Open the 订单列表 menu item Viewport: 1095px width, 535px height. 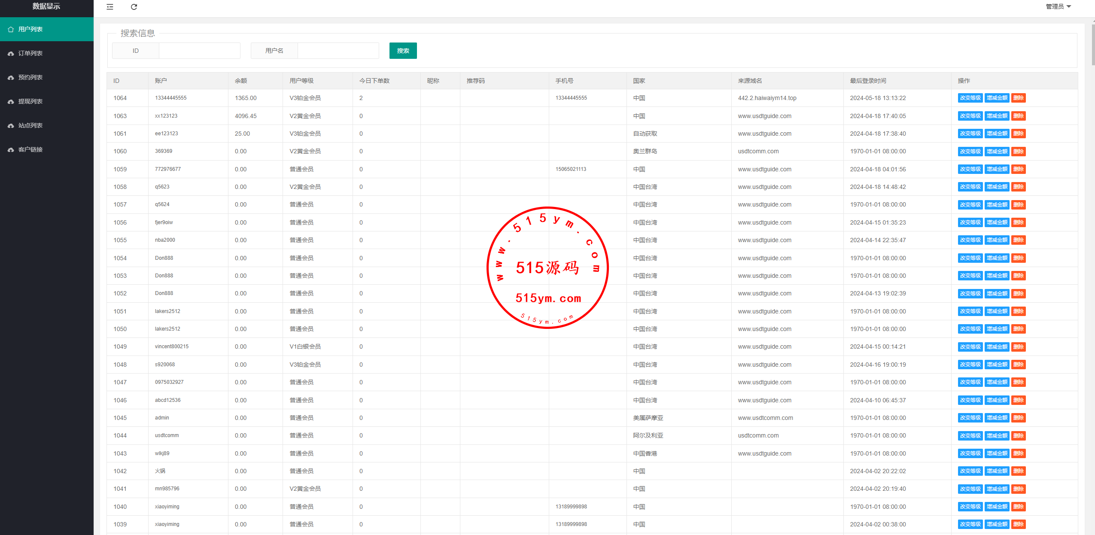tap(30, 53)
